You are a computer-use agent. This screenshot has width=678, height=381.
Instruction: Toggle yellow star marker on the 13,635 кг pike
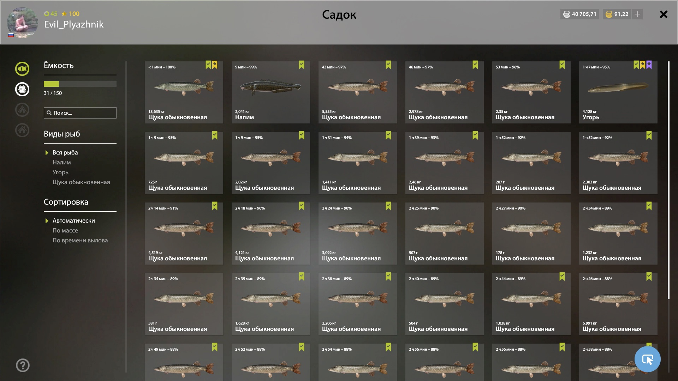[x=215, y=65]
